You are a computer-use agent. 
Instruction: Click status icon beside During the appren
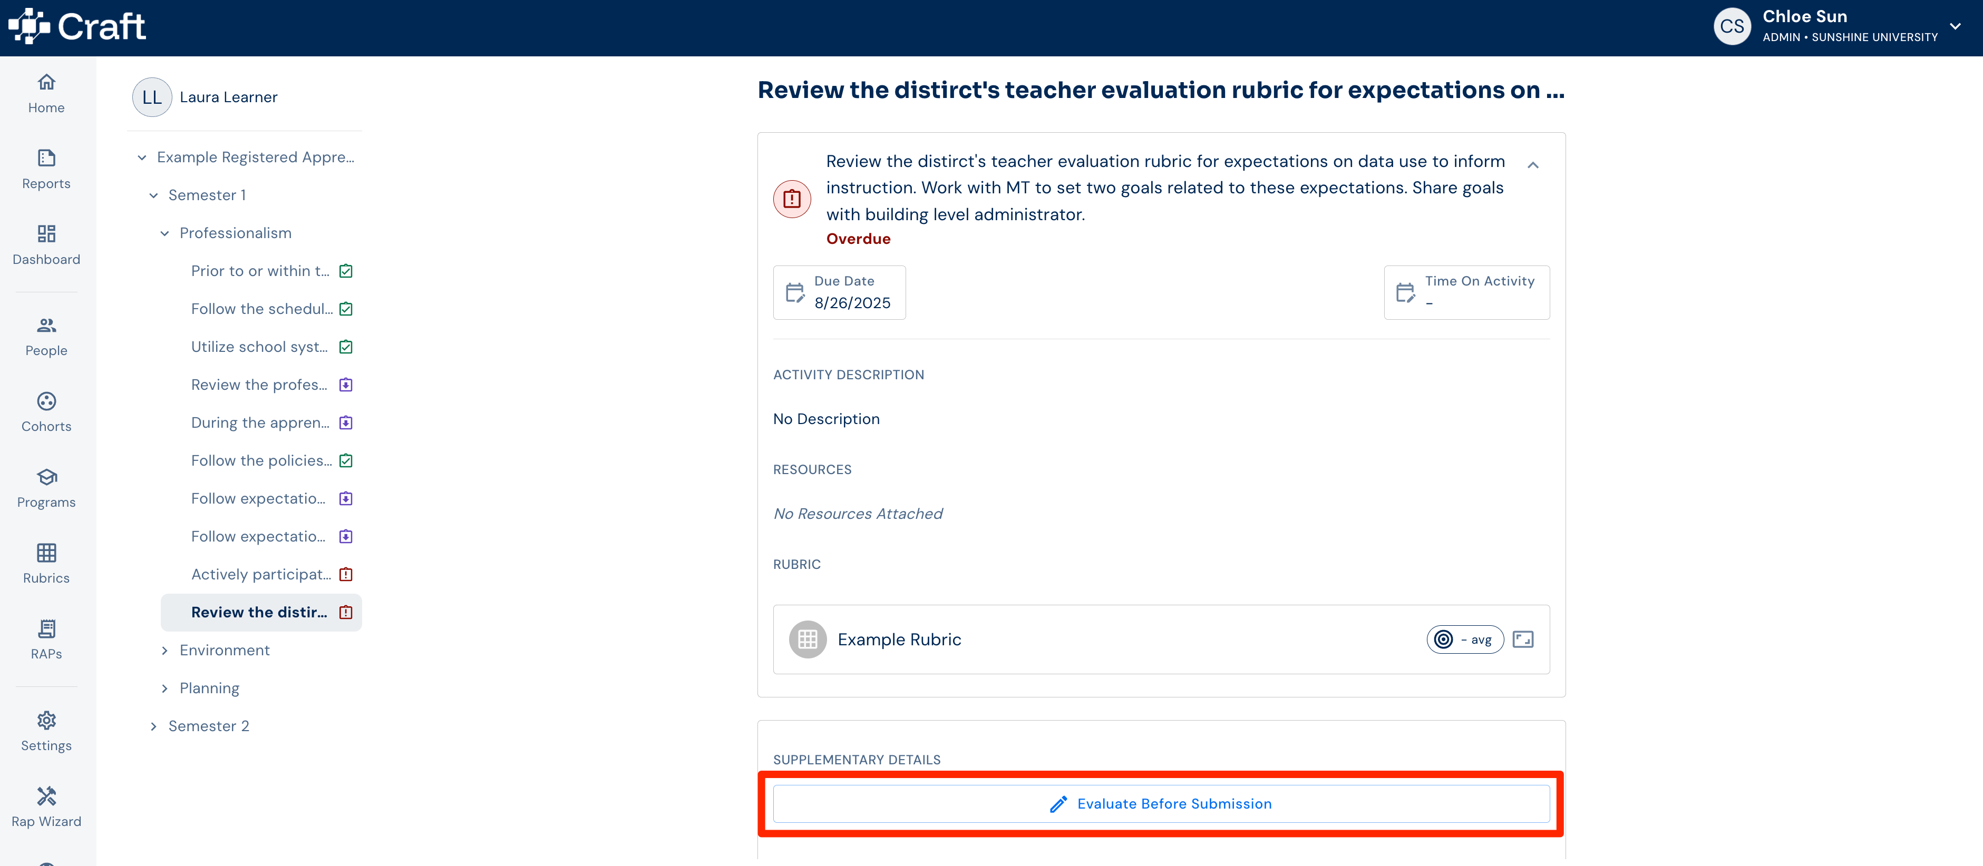pyautogui.click(x=346, y=422)
